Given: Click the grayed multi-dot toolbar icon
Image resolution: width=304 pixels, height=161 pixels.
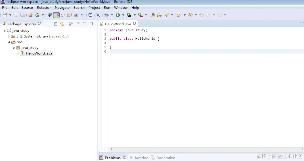Looking at the screenshot, I should [x=63, y=15].
